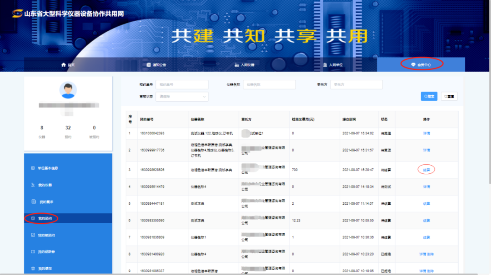Select 我的被预约 in the sidebar menu
Screen dimensions: 491x275
tap(46, 235)
